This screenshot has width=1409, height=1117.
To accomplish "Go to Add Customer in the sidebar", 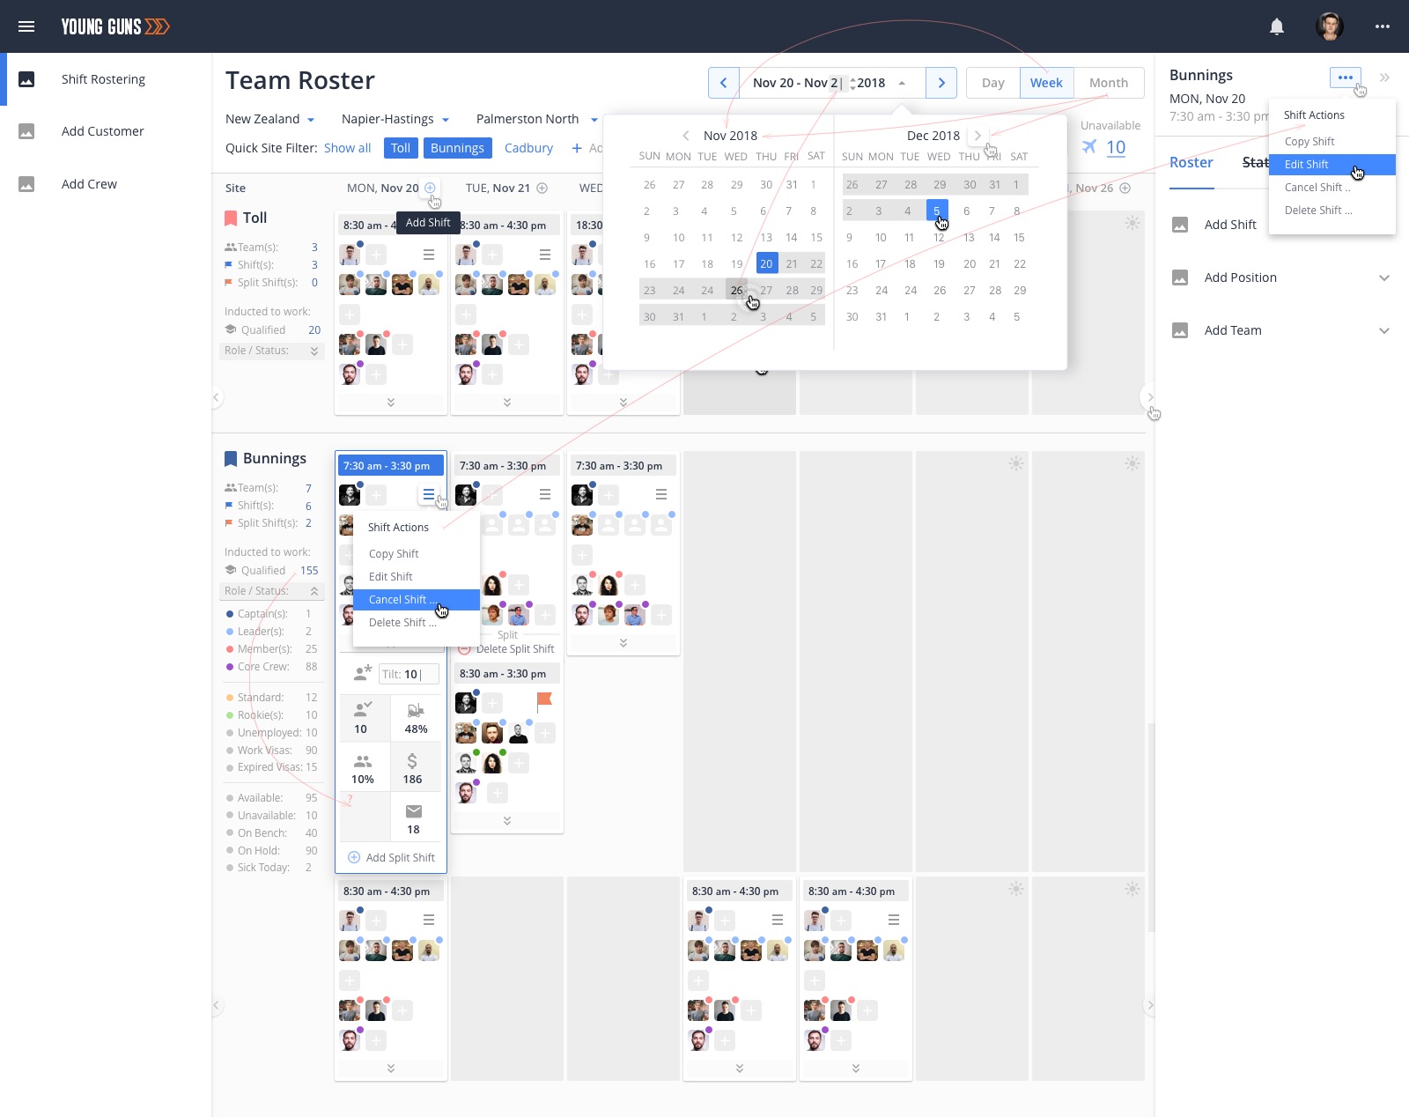I will (103, 131).
